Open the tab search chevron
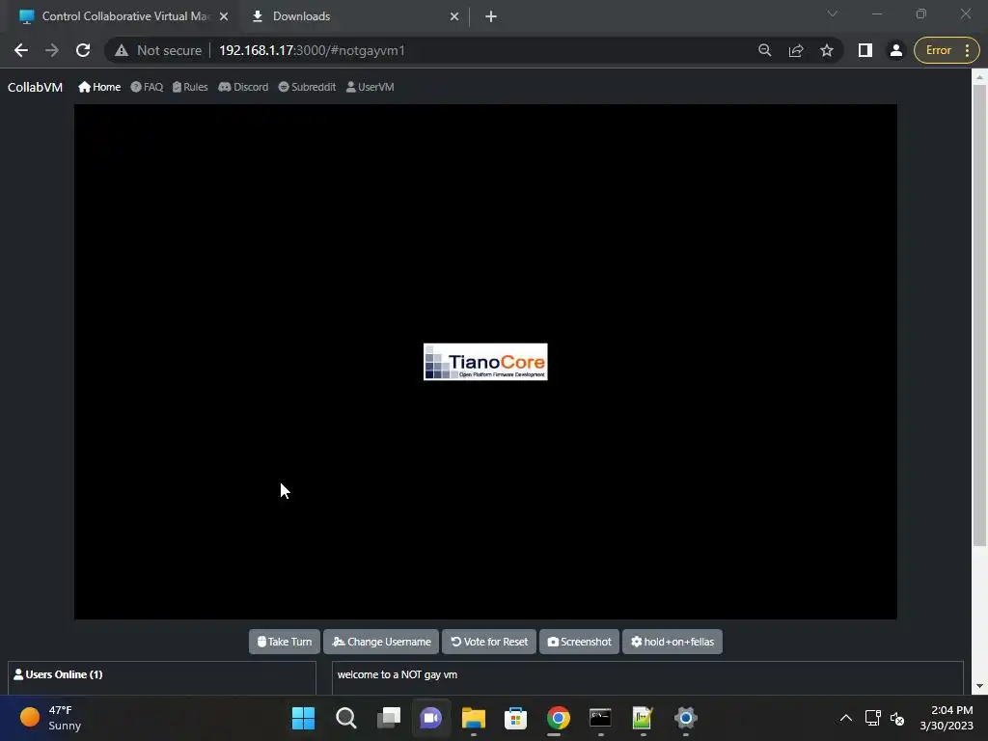Image resolution: width=988 pixels, height=741 pixels. (833, 14)
